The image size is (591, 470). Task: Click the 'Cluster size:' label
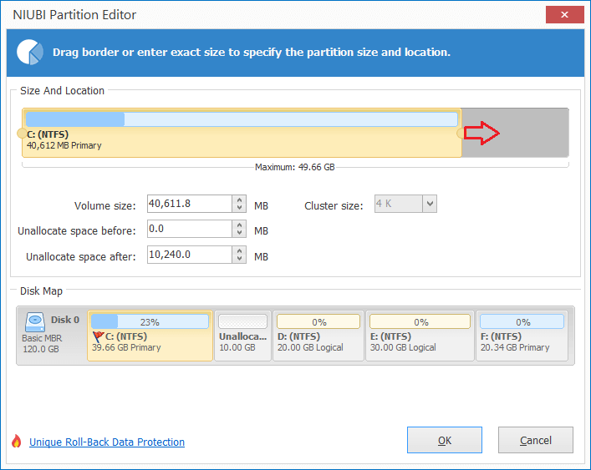click(334, 206)
